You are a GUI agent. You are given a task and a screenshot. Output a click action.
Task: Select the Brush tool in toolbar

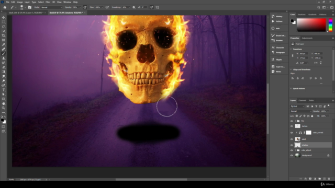(x=4, y=54)
